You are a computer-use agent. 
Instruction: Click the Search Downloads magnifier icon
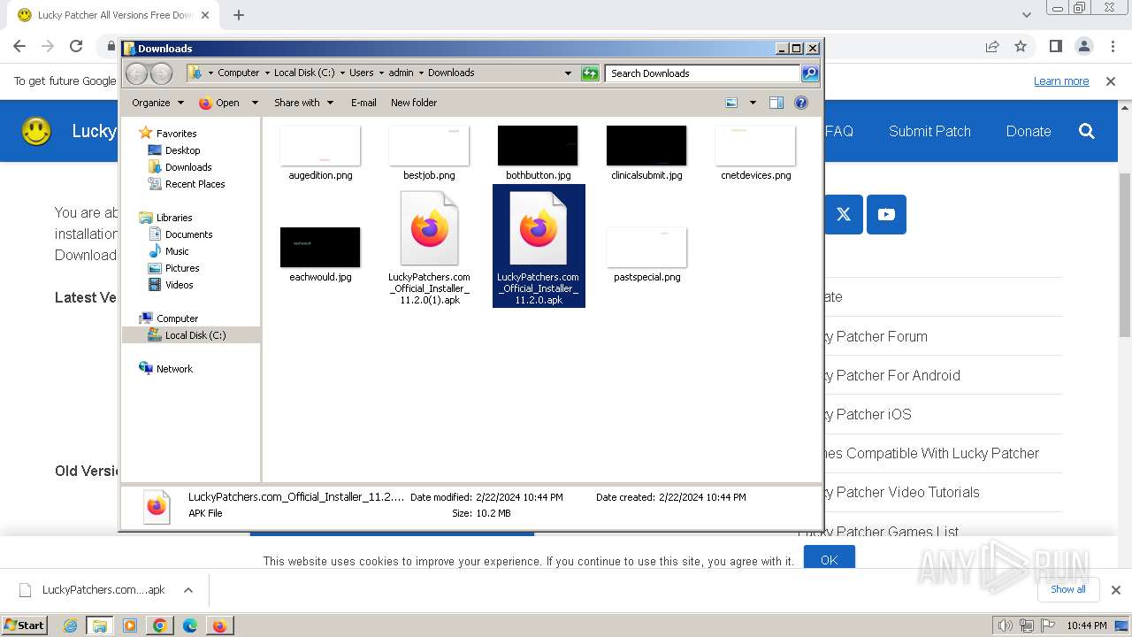(x=809, y=73)
